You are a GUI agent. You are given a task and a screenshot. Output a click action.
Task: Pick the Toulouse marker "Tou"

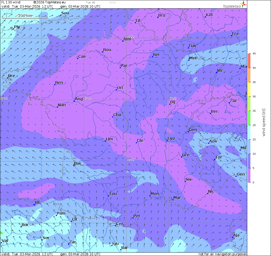point(109,196)
